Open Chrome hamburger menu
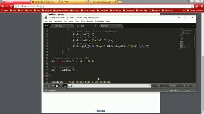The width and height of the screenshot is (204, 114). 201,6
